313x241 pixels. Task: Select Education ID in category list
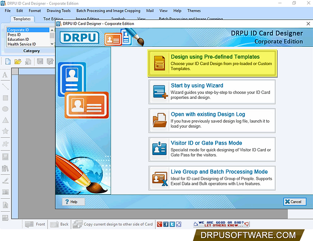click(28, 39)
